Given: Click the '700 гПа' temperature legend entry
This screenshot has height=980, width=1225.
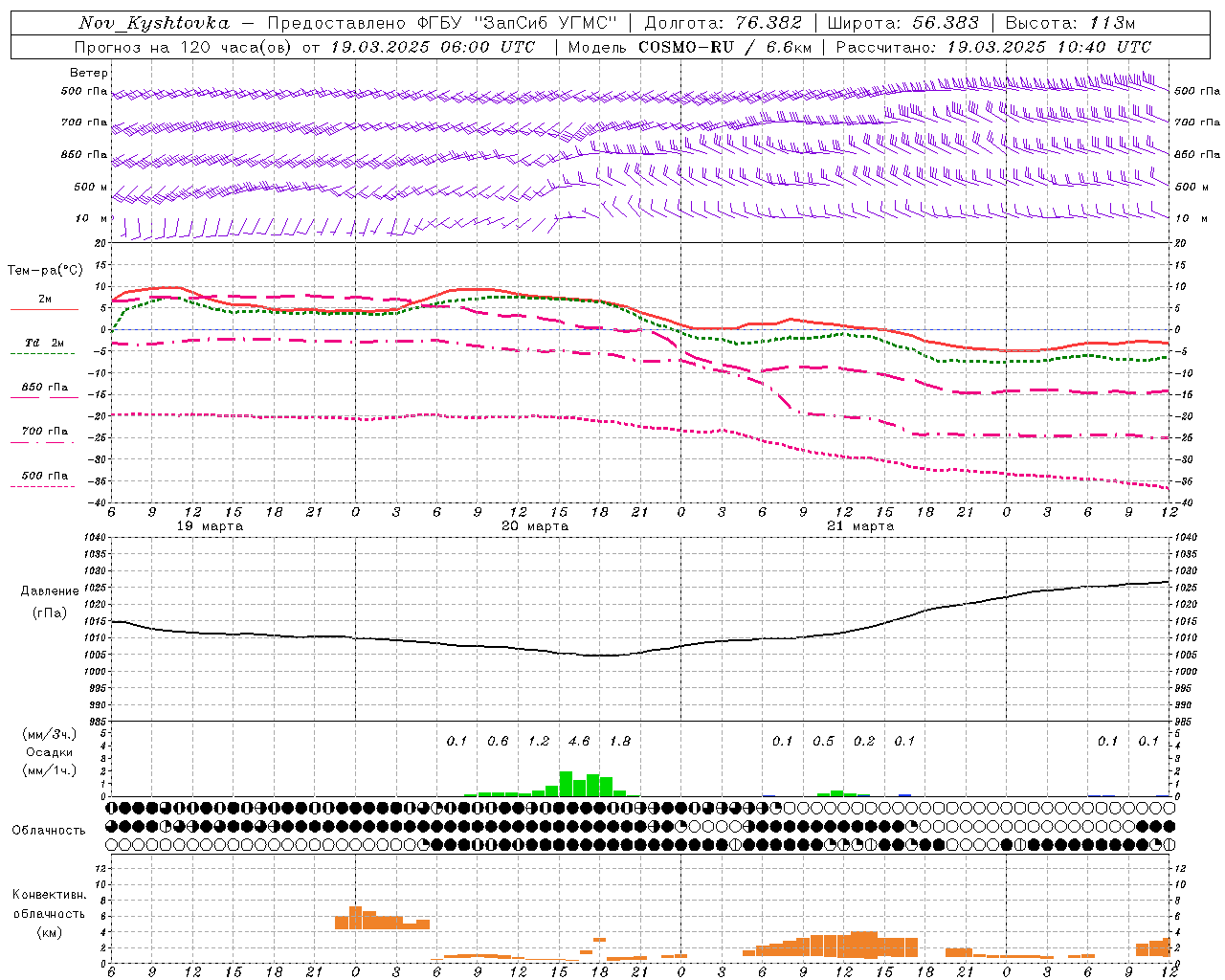Looking at the screenshot, I should (x=45, y=431).
